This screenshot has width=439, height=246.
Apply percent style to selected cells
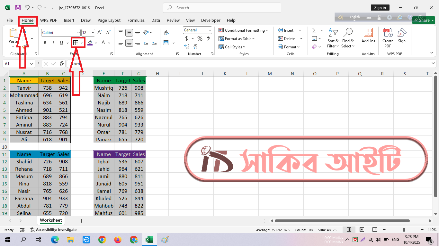tap(200, 39)
